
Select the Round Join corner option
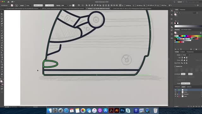[184, 60]
